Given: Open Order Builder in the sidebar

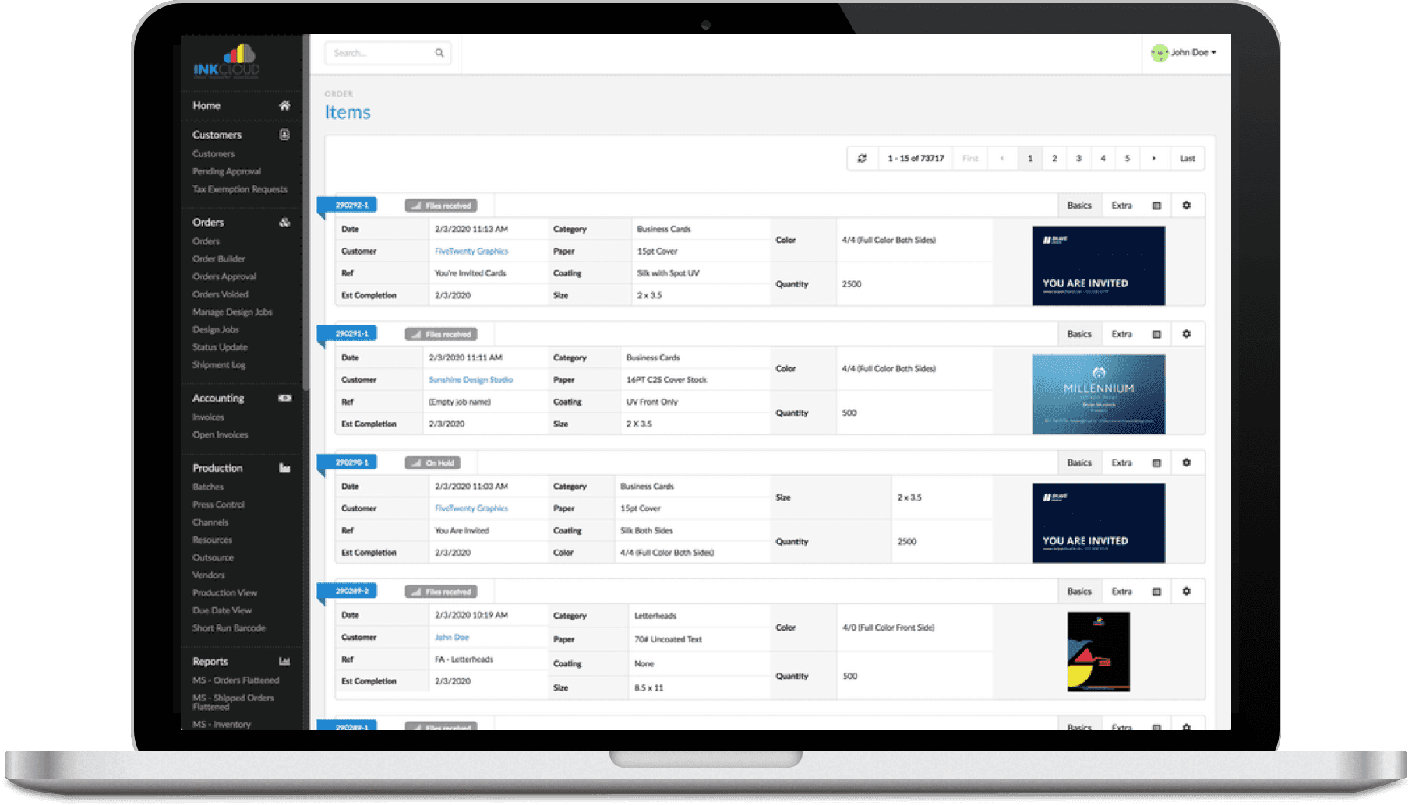Looking at the screenshot, I should tap(219, 258).
